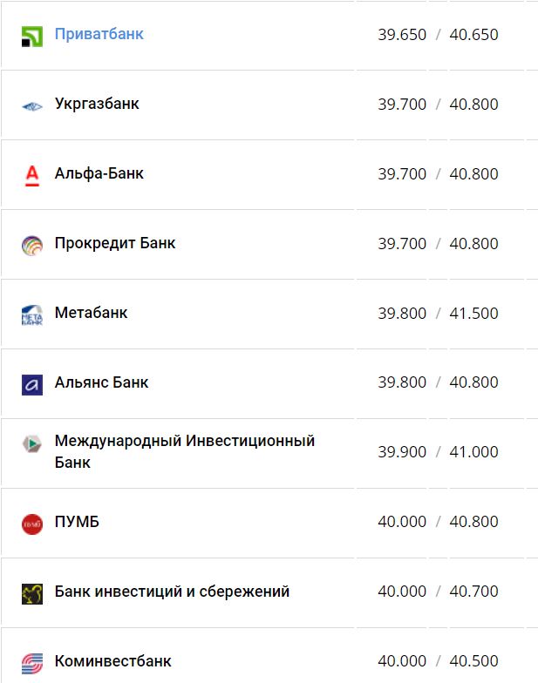538x683 pixels.
Task: Click the red Альфа-Банк logo
Action: click(x=31, y=176)
